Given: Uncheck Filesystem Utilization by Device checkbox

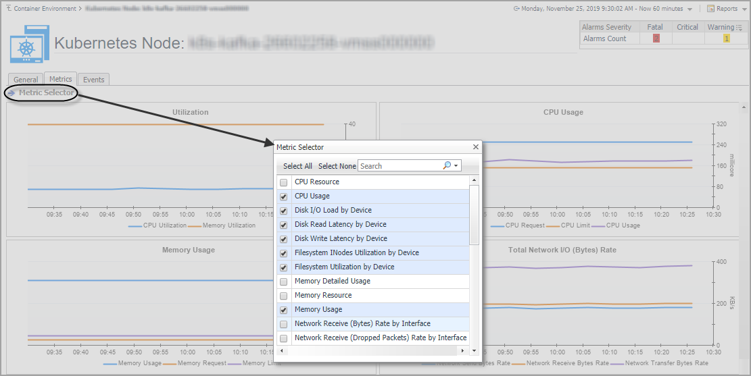Looking at the screenshot, I should click(x=283, y=267).
